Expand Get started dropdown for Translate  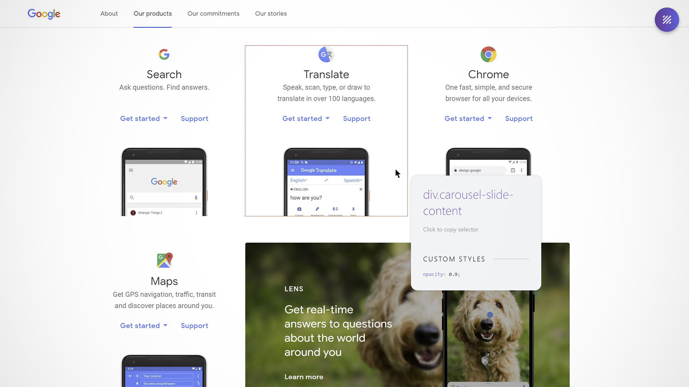click(x=306, y=119)
